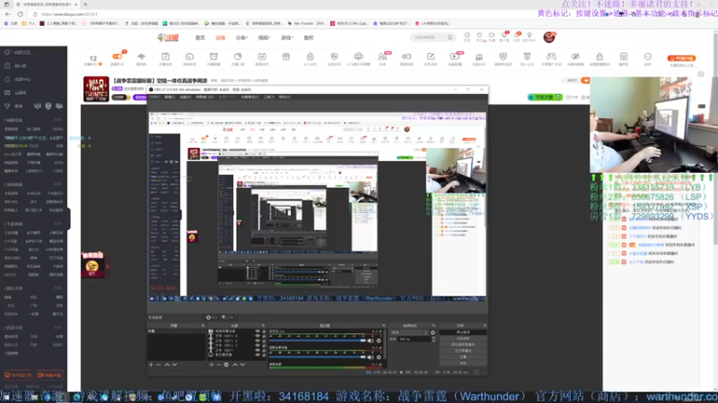Open 文件(F) menu in OBS window
The width and height of the screenshot is (718, 403).
(154, 97)
